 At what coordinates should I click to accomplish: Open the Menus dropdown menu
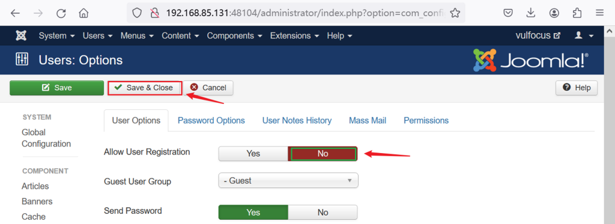138,35
